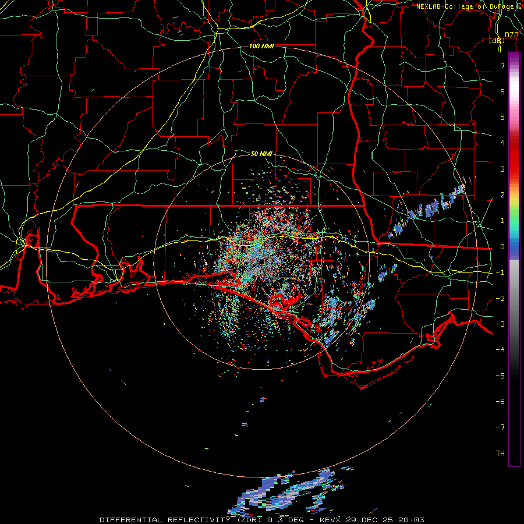Click the 5 value on the color scale
The height and width of the screenshot is (524, 524).
[x=502, y=117]
